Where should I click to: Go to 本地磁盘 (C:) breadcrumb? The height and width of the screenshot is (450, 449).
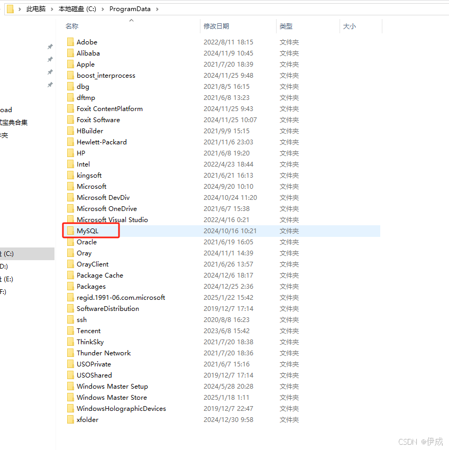point(77,9)
